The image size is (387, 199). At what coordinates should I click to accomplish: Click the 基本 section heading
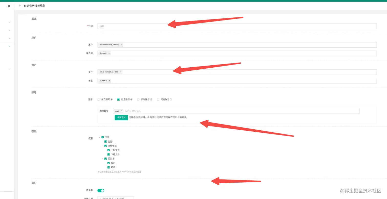pyautogui.click(x=34, y=19)
